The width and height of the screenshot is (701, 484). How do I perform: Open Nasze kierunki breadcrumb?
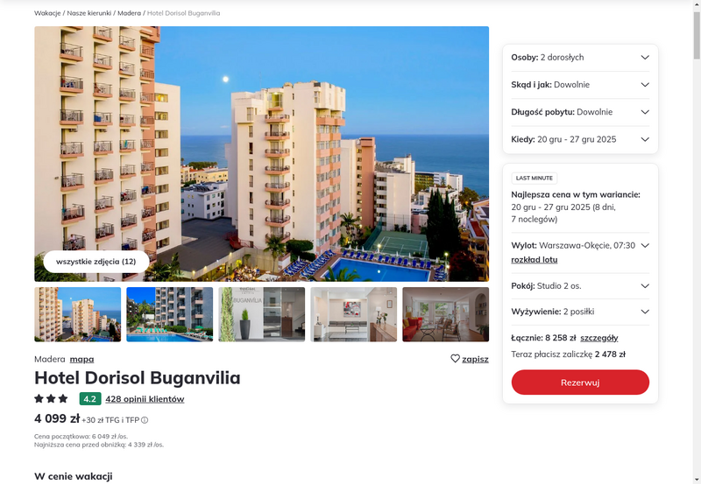pos(89,13)
